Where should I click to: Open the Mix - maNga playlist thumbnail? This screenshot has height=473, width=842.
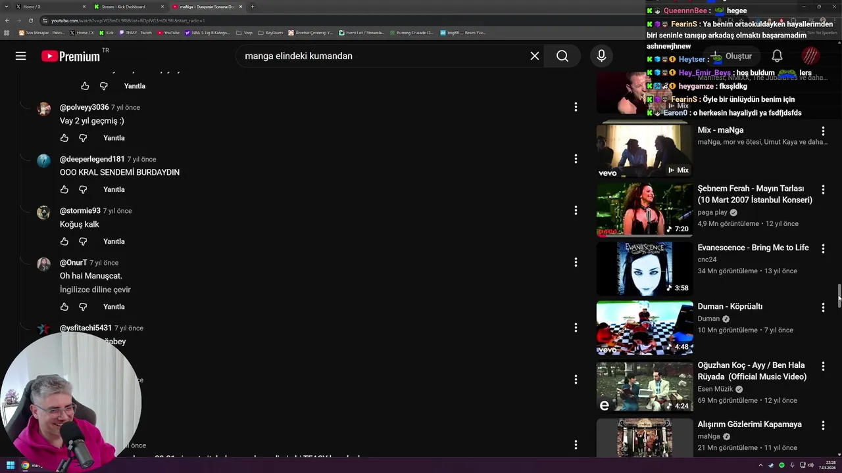[644, 150]
